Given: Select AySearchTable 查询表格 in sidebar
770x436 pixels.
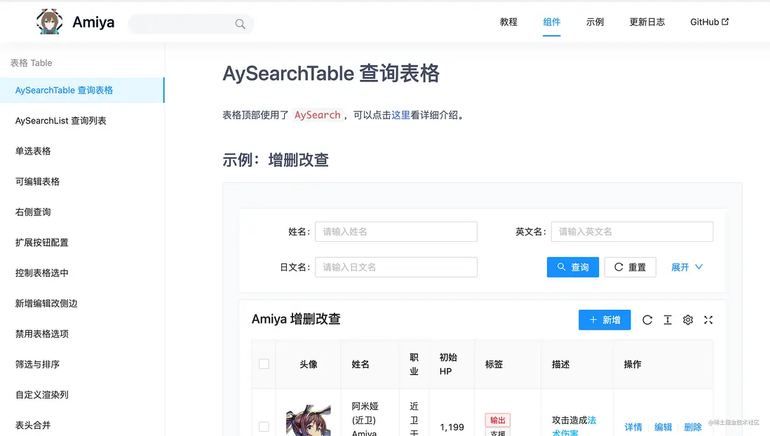Looking at the screenshot, I should [x=82, y=90].
